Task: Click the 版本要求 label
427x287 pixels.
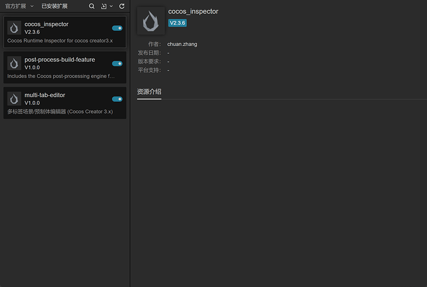Action: click(x=149, y=61)
